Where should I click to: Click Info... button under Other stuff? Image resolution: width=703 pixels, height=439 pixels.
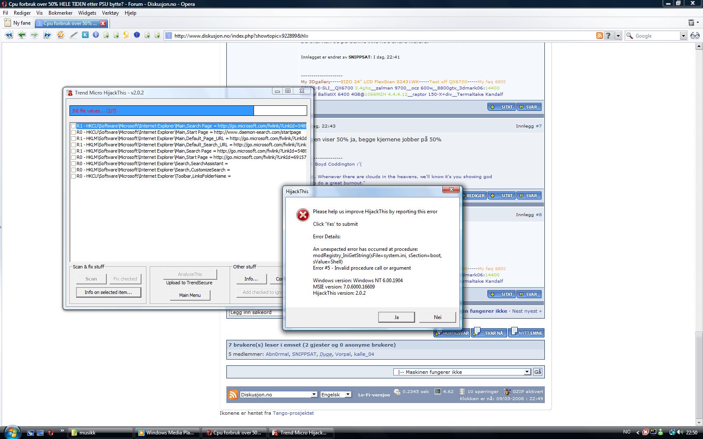coord(251,279)
